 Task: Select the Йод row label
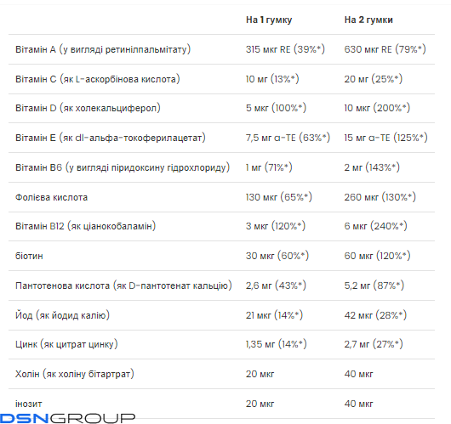[x=62, y=315]
